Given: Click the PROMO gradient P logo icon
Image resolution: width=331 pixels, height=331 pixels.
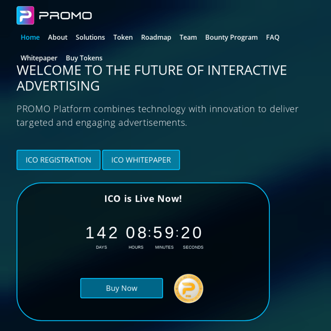Looking at the screenshot, I should click(25, 16).
